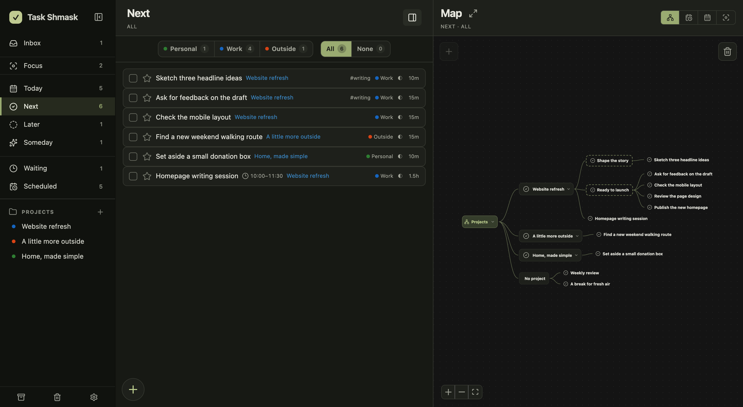
Task: Switch to the scheduled clock-calendar view icon
Action: coord(689,18)
